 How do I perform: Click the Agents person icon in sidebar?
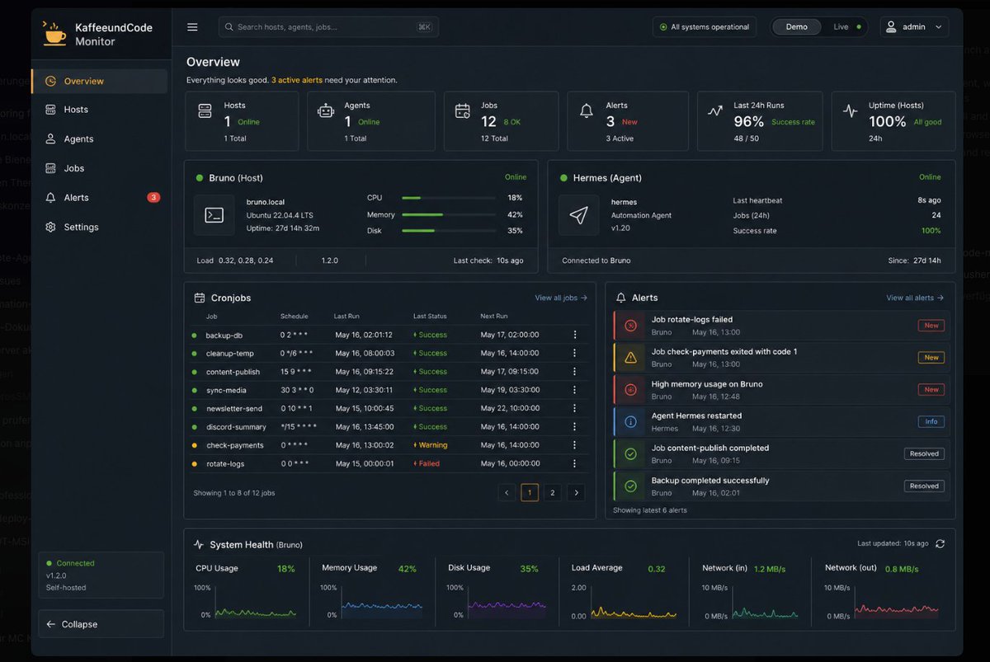(51, 139)
